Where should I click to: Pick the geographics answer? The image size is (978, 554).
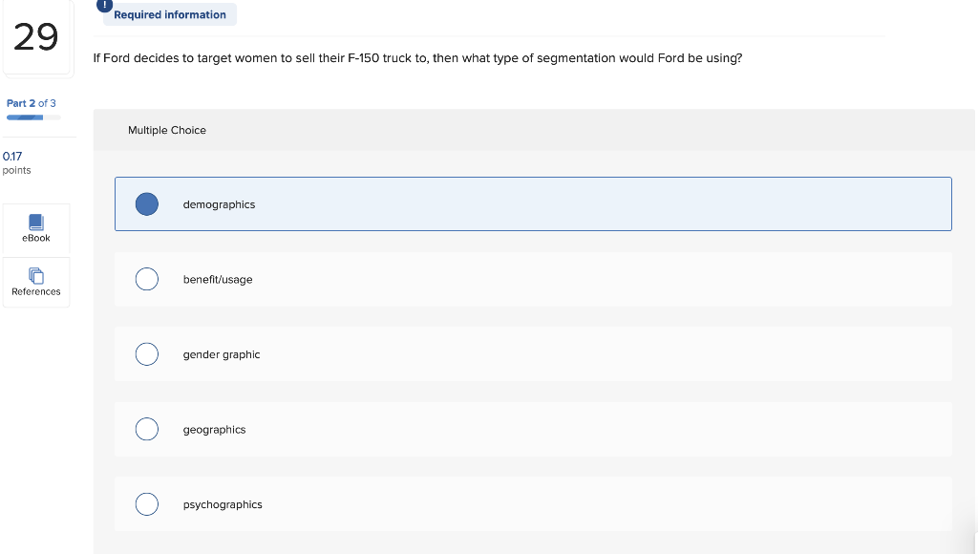147,429
